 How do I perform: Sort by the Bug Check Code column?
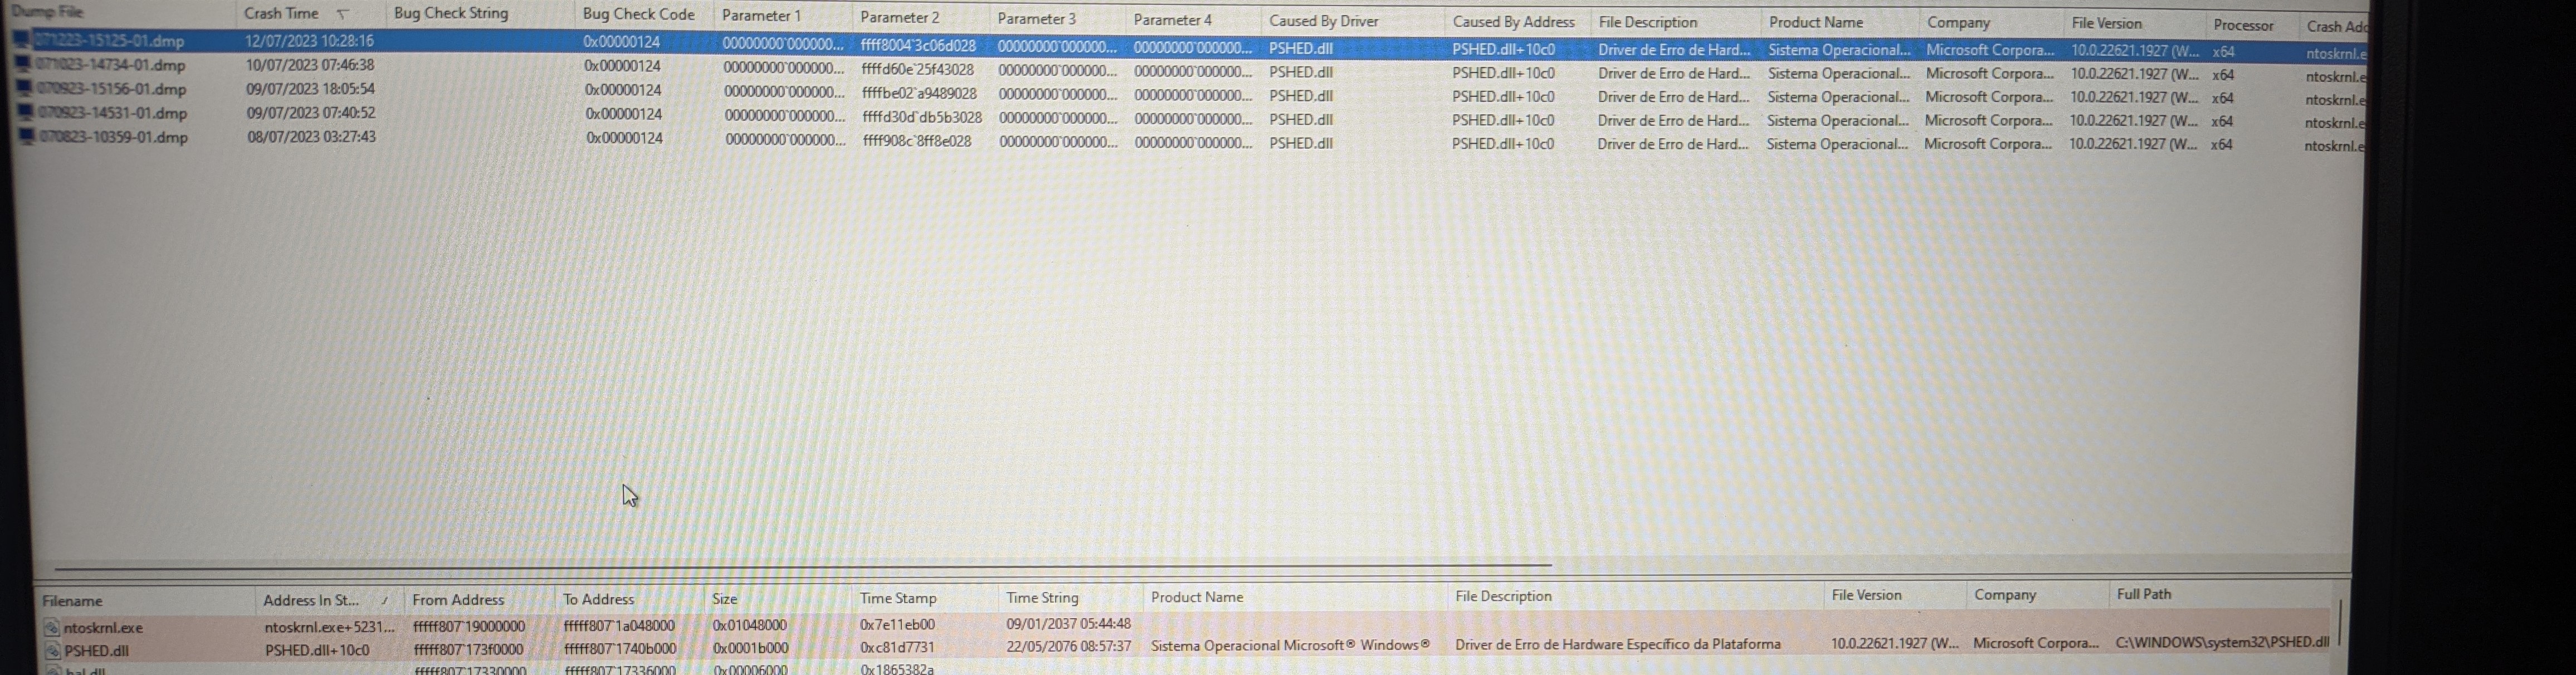tap(638, 14)
